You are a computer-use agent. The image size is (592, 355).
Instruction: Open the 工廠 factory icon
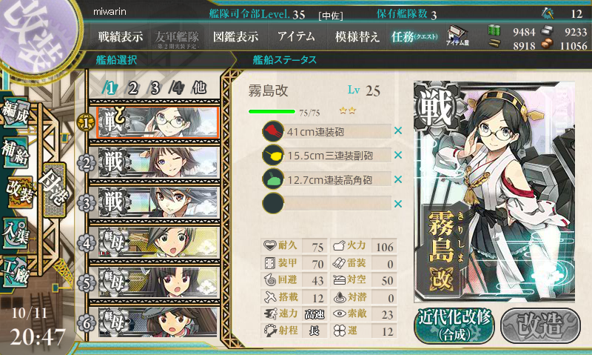click(x=16, y=271)
